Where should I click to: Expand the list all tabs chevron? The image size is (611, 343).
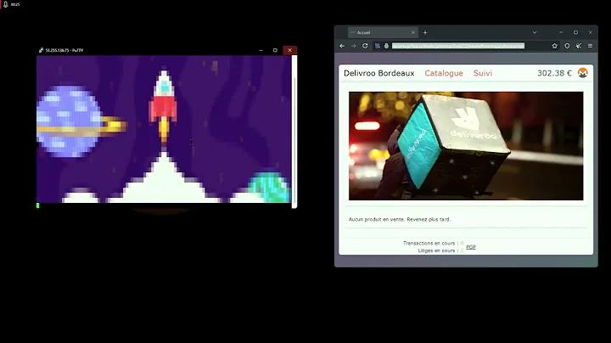pos(535,32)
